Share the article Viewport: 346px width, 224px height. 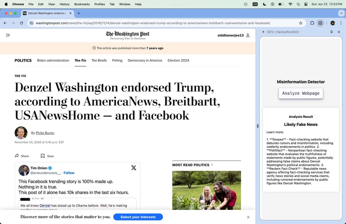22,156
